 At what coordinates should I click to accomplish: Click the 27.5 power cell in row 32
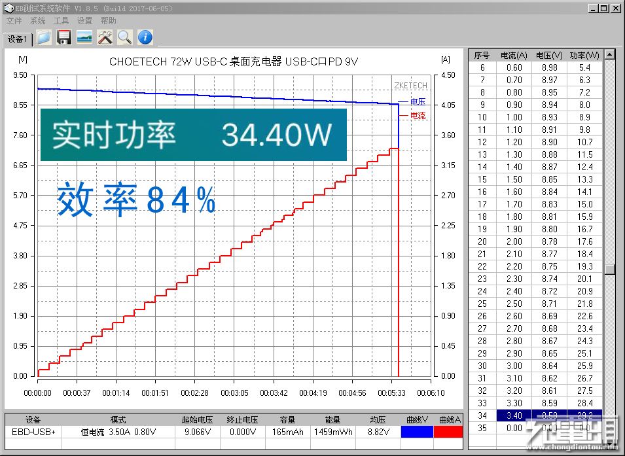point(584,391)
